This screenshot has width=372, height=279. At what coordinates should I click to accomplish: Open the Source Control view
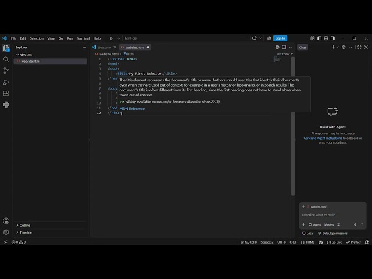tap(6, 70)
